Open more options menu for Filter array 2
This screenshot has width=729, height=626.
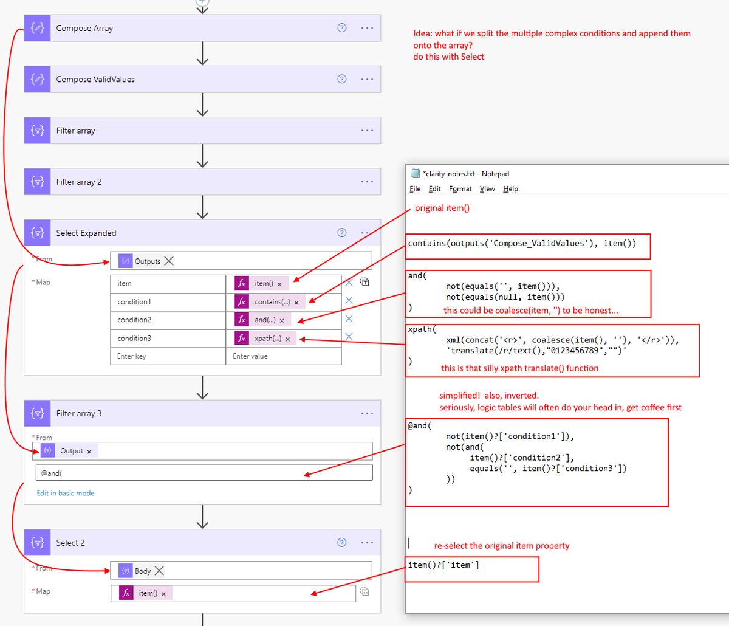point(368,182)
